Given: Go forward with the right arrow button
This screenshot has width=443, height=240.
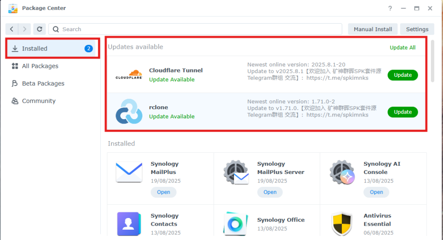Looking at the screenshot, I should pos(25,29).
